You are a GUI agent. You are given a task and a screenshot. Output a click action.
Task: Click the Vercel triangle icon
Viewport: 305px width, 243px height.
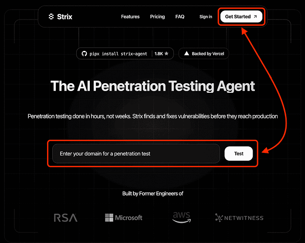(186, 54)
